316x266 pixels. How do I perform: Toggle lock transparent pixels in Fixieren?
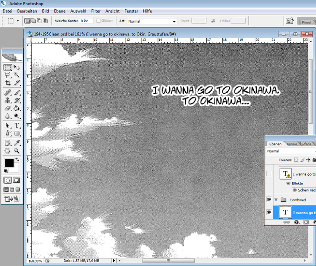click(296, 160)
